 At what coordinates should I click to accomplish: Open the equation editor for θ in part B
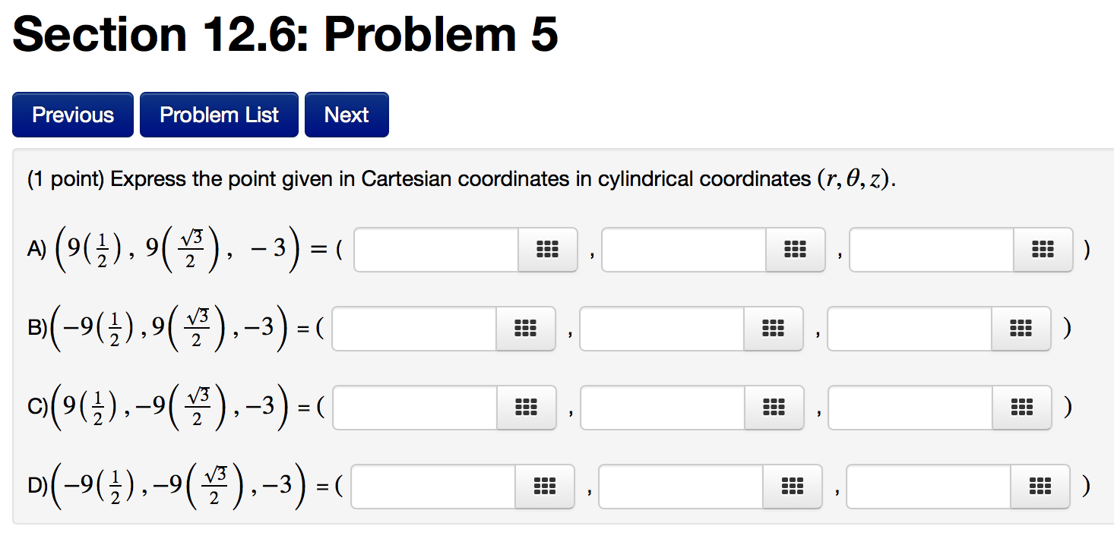pos(774,329)
